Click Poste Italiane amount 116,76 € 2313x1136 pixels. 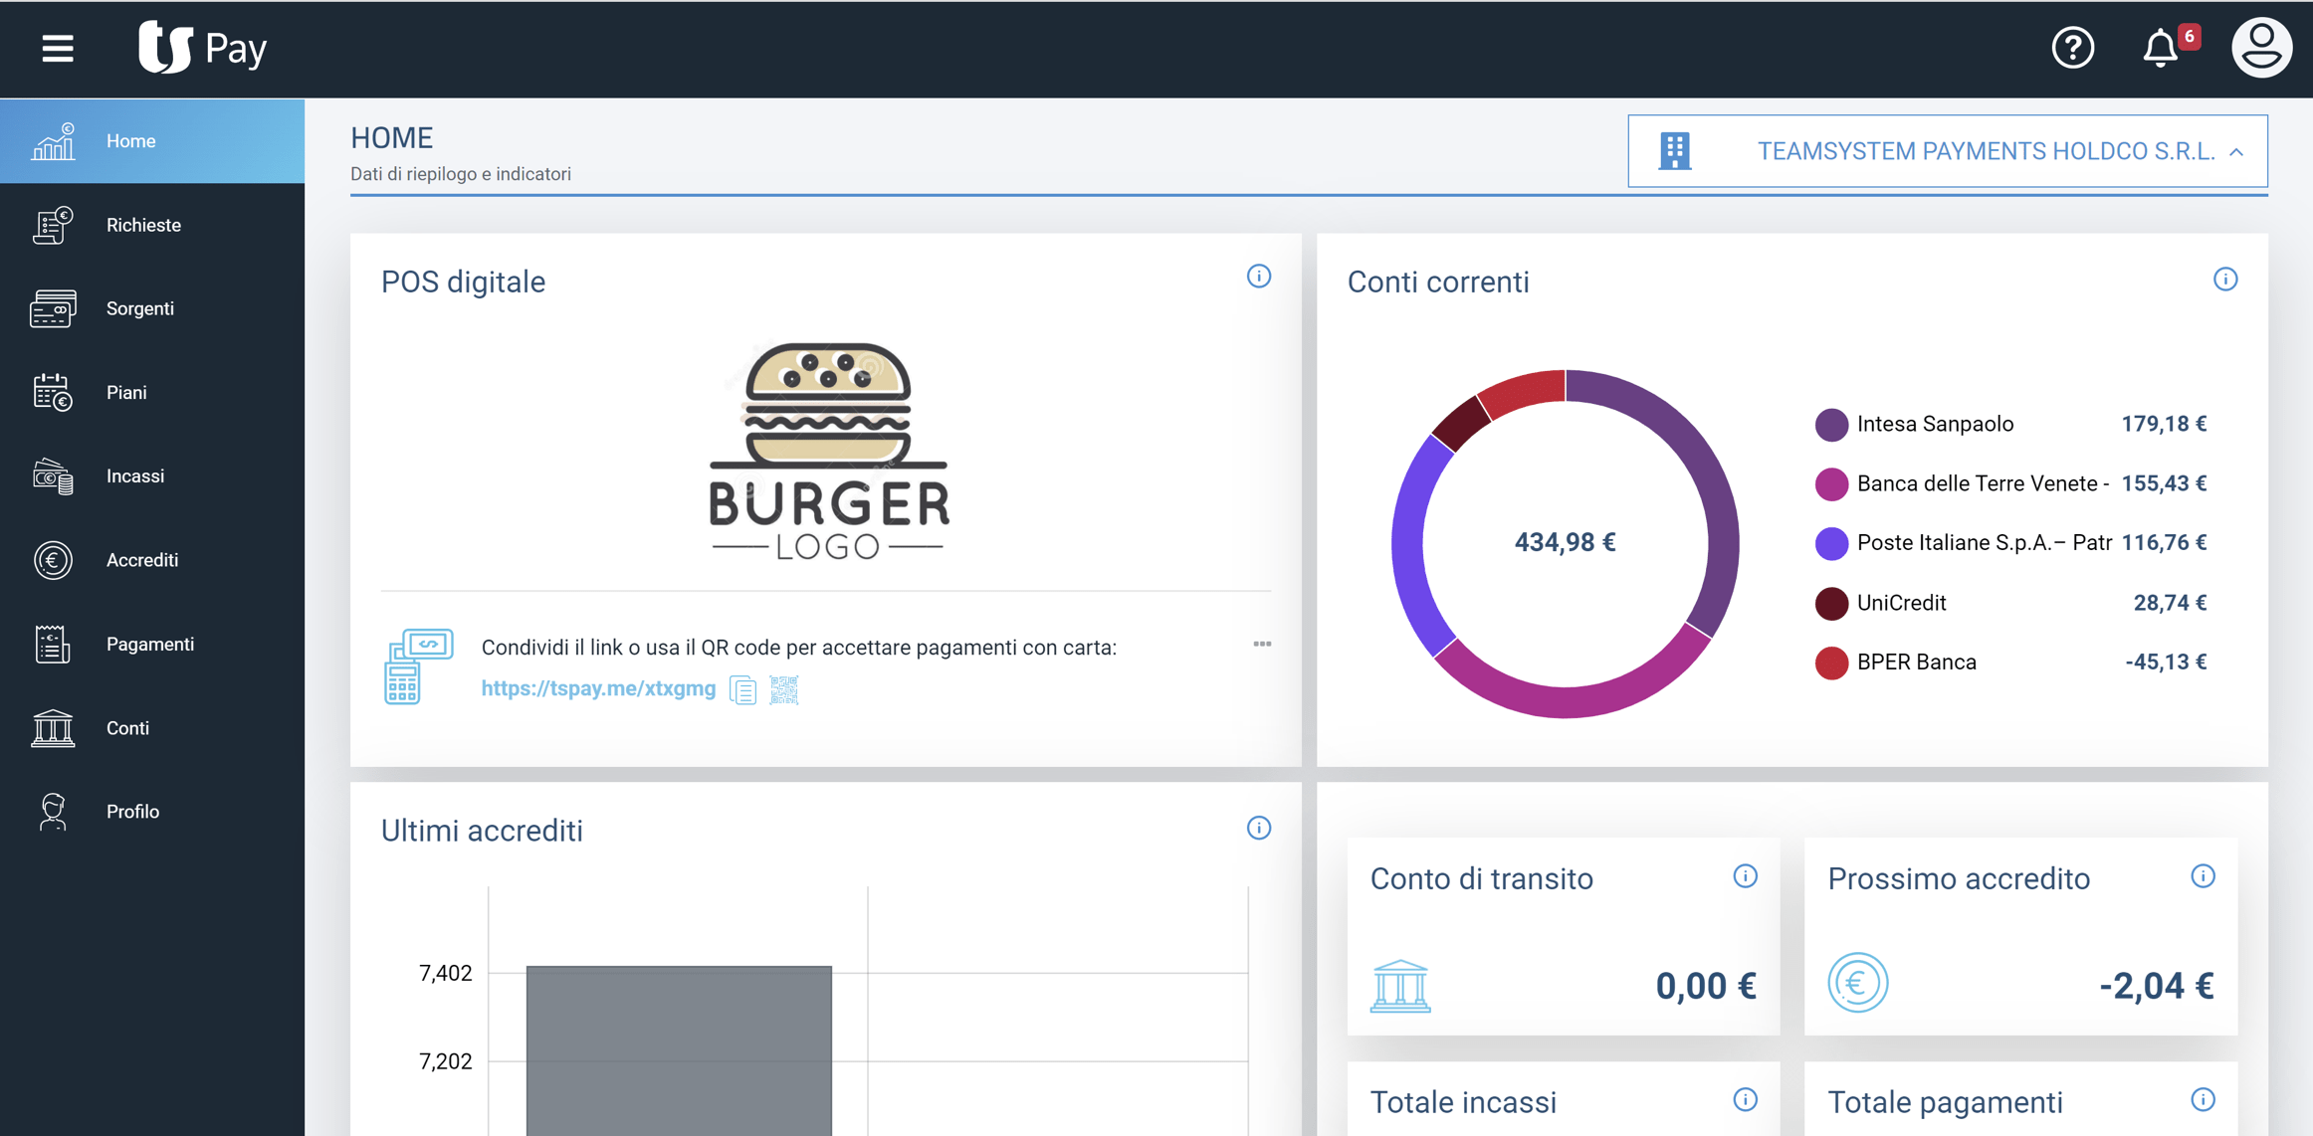point(2164,542)
